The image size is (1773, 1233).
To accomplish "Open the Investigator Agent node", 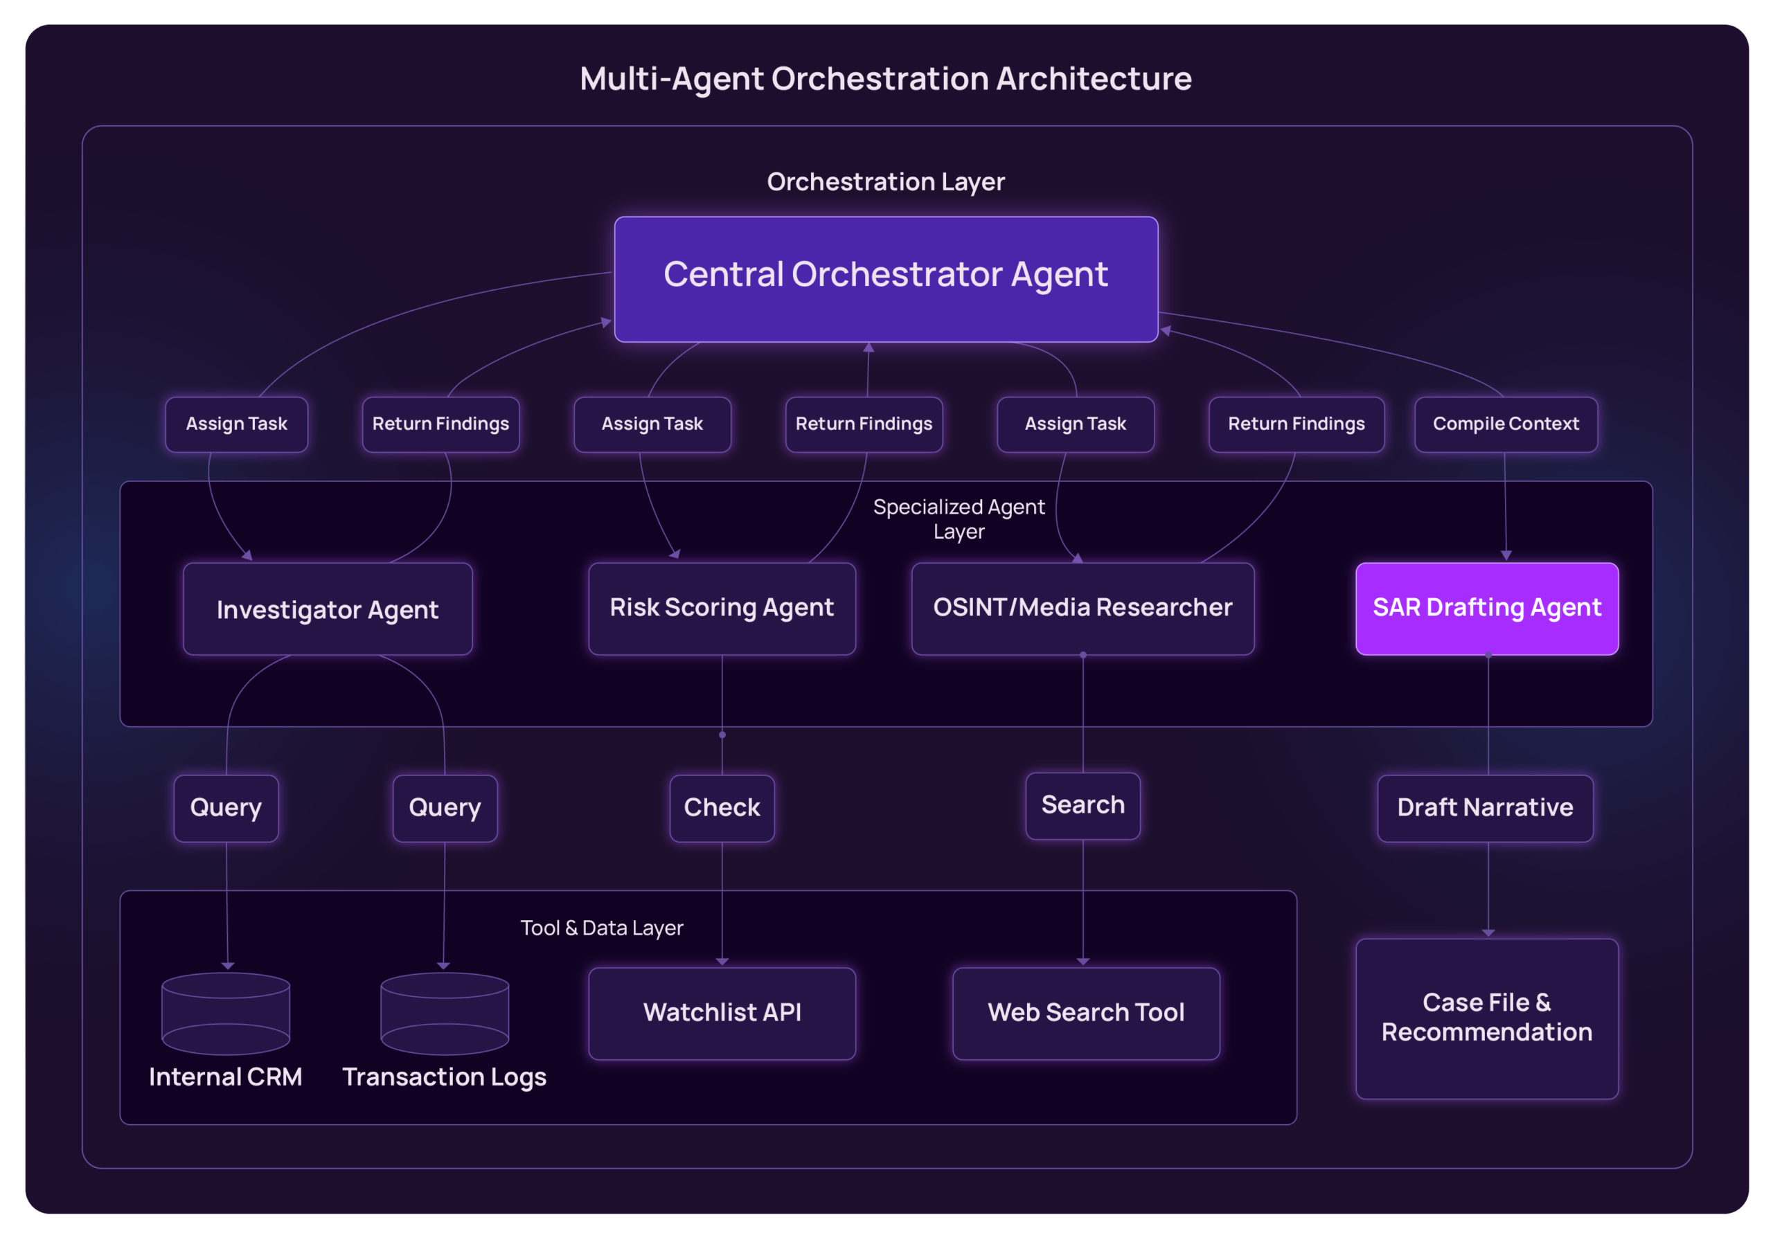I will tap(328, 609).
